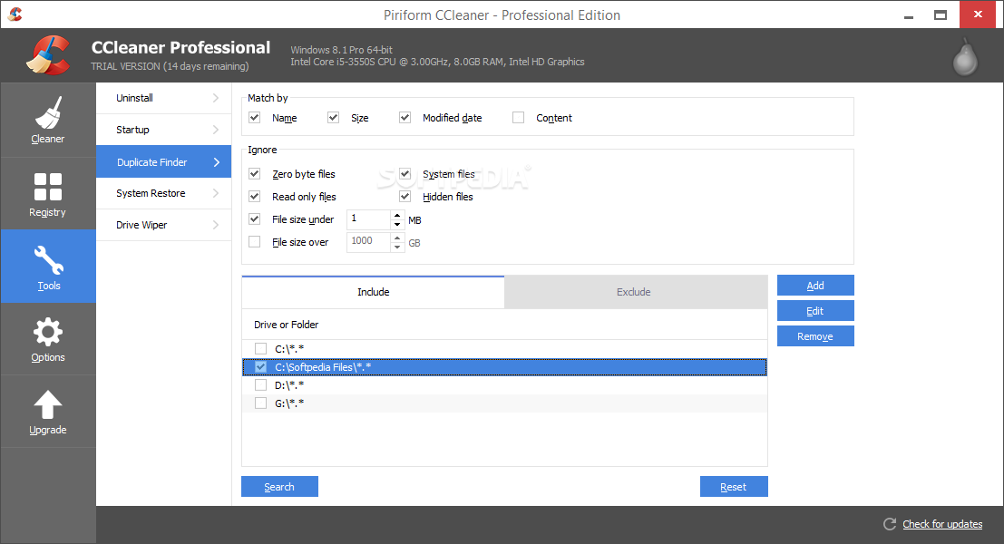Viewport: 1004px width, 544px height.
Task: Click the Drive or Folder column header
Action: tap(504, 325)
